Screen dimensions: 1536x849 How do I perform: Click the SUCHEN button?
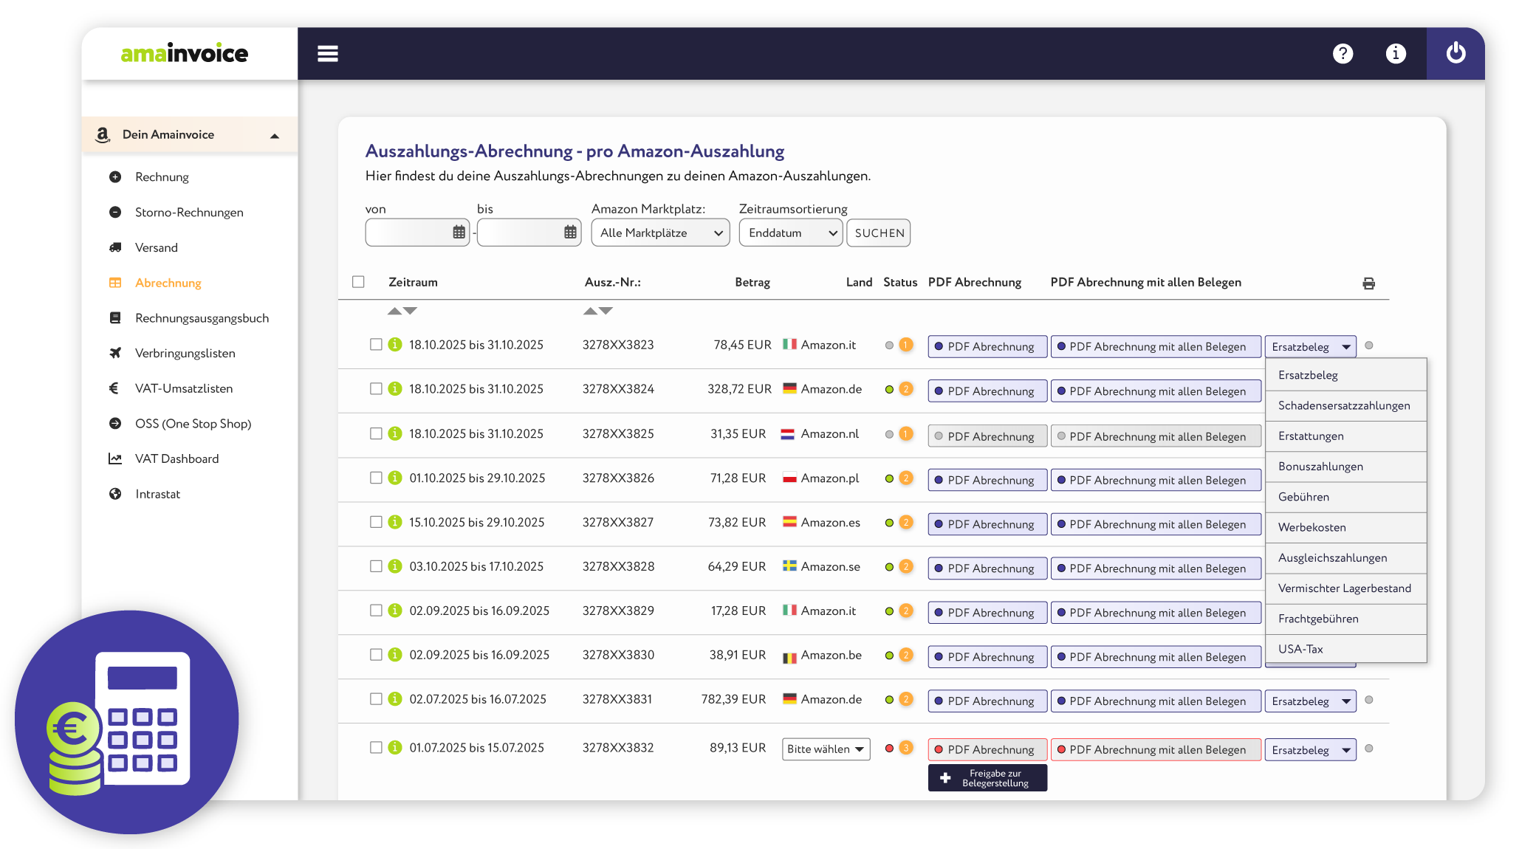click(879, 233)
